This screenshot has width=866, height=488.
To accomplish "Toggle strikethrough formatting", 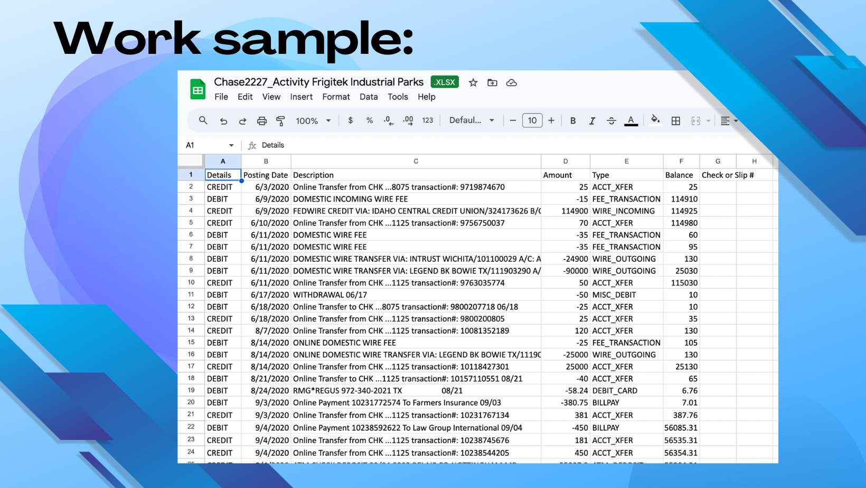I will click(611, 121).
